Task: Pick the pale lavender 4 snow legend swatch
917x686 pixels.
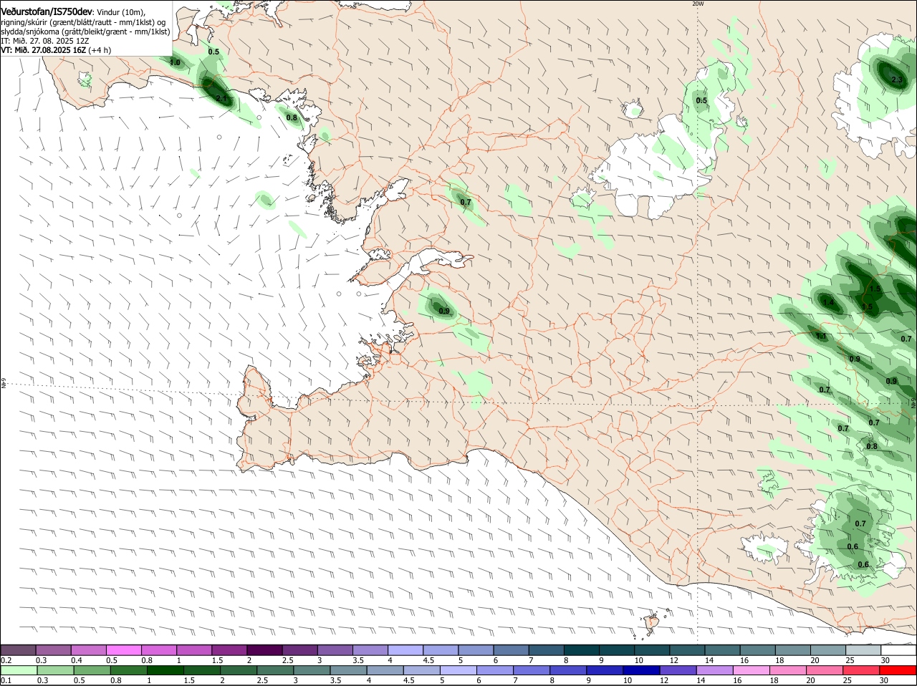Action: (x=405, y=649)
